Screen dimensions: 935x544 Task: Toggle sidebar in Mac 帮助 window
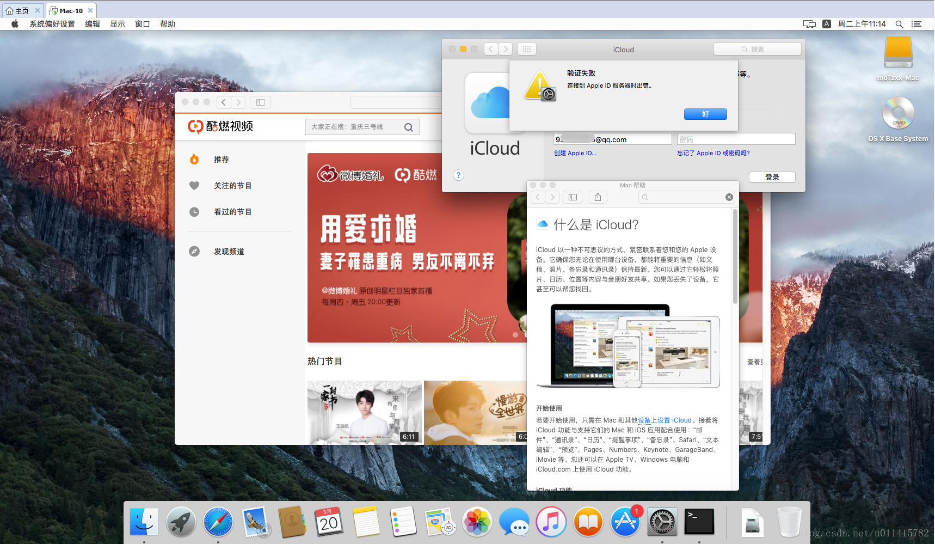click(x=573, y=197)
